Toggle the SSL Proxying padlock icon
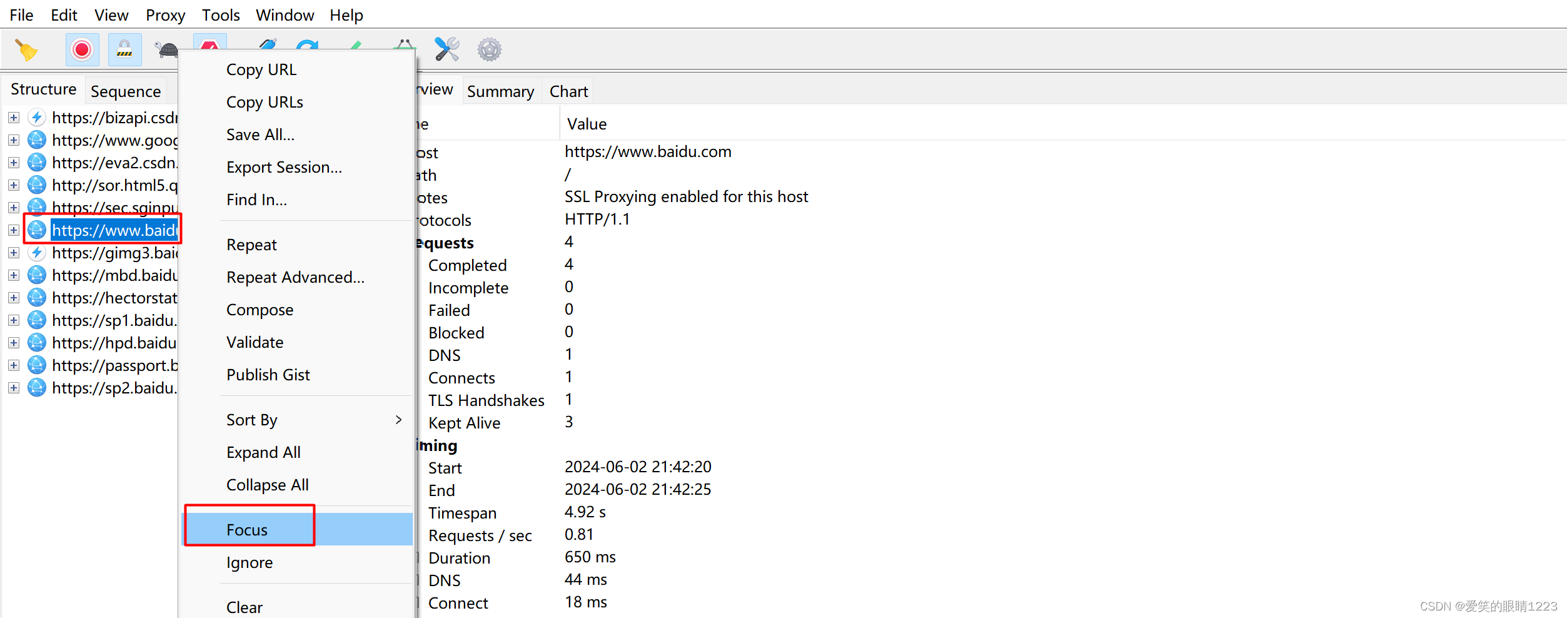 (x=124, y=49)
